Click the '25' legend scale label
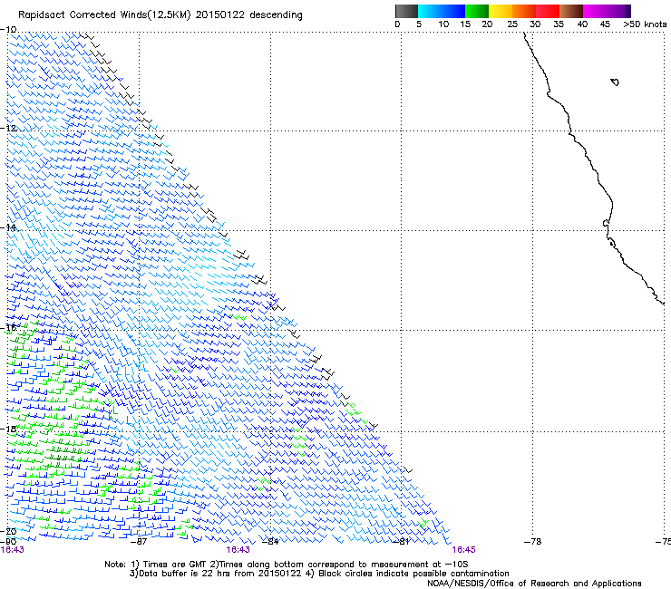Screen dimensions: 671x589 (512, 24)
